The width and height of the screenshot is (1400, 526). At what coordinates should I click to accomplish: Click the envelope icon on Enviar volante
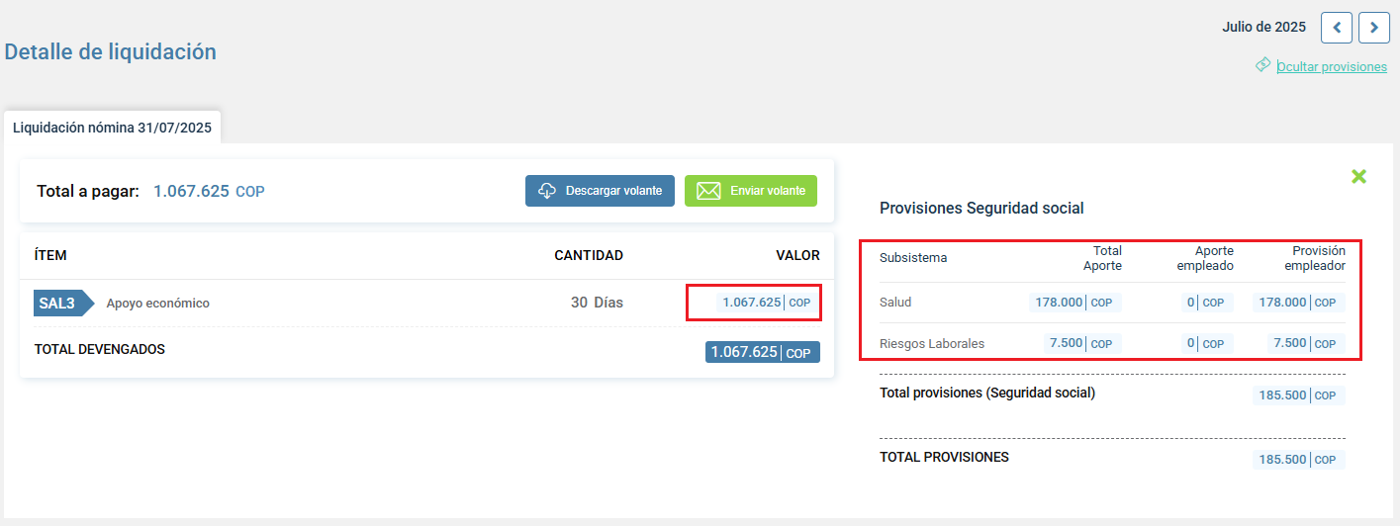coord(708,191)
